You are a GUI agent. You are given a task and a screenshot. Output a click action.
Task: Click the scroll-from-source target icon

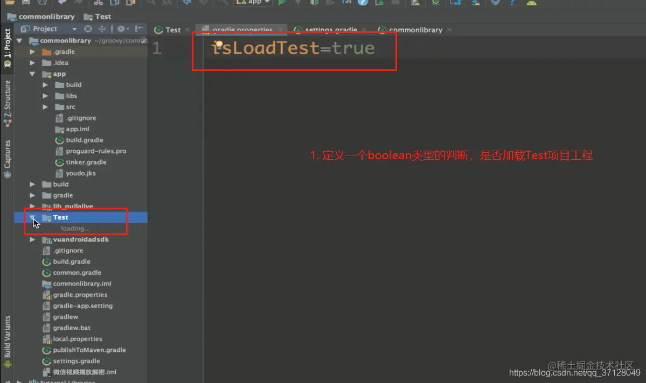[x=88, y=29]
